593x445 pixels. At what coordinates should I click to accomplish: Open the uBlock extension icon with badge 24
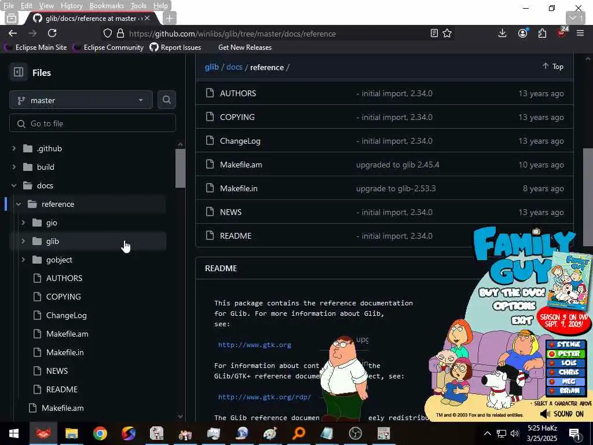pos(562,32)
